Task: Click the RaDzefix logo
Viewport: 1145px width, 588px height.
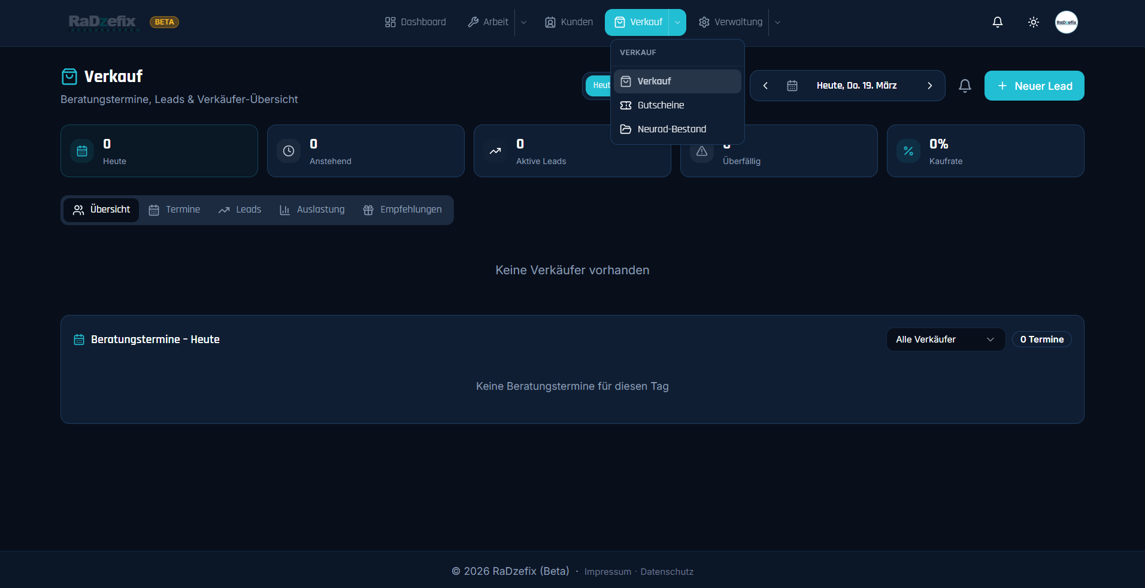Action: 102,22
